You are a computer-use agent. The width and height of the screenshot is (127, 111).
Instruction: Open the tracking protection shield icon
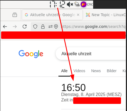click(35, 27)
